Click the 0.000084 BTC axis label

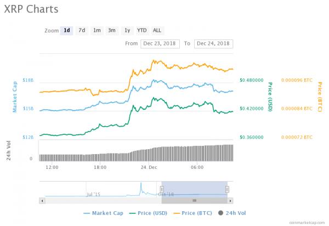[297, 109]
